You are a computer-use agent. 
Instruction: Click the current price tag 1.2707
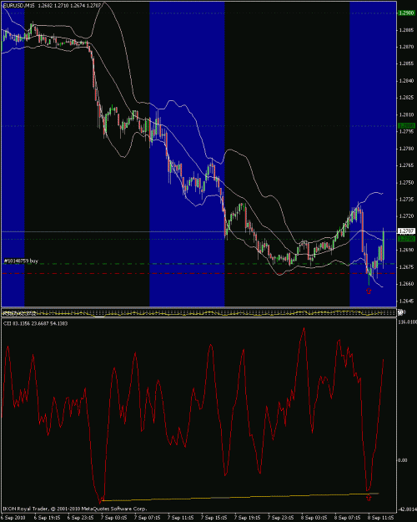point(406,231)
